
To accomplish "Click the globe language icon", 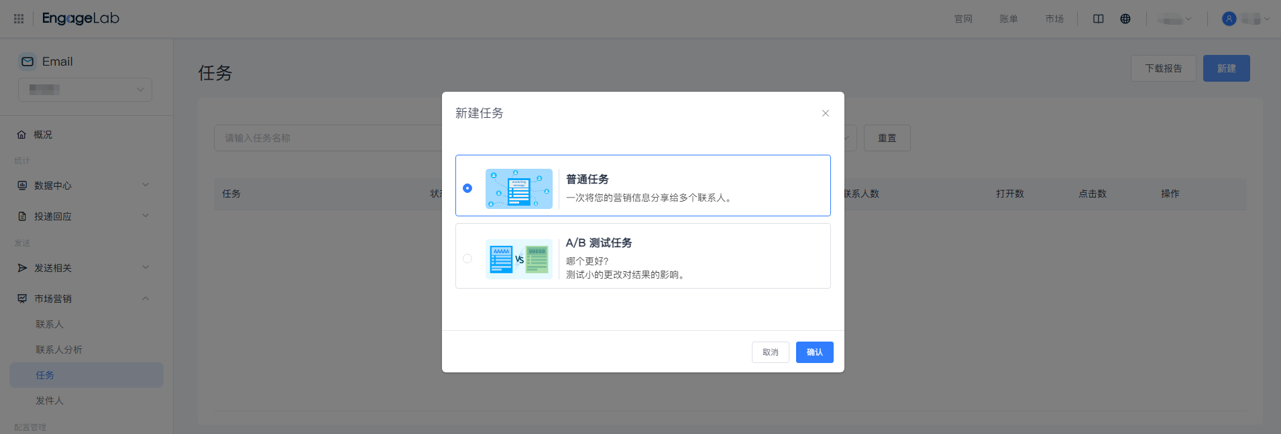I will pyautogui.click(x=1125, y=19).
